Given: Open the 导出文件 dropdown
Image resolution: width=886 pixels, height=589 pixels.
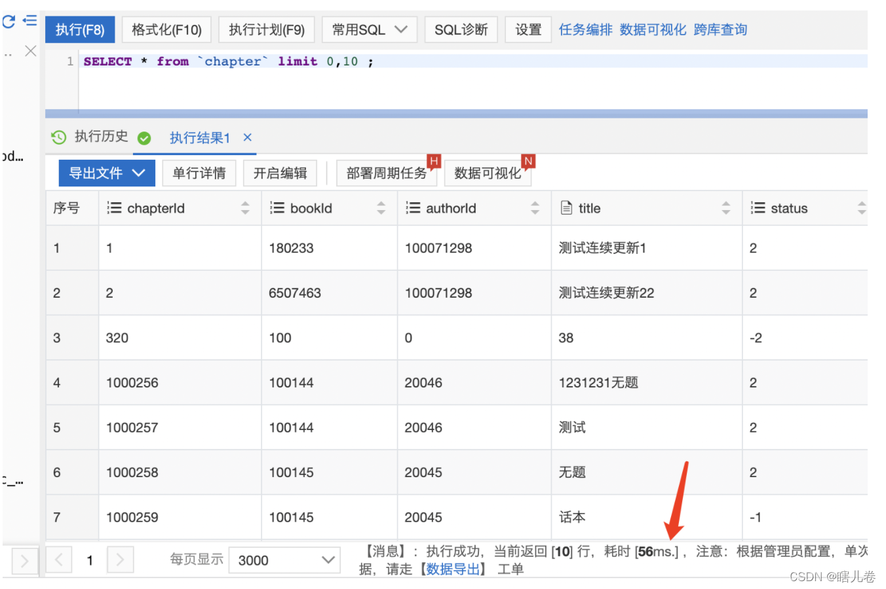Looking at the screenshot, I should pyautogui.click(x=107, y=173).
